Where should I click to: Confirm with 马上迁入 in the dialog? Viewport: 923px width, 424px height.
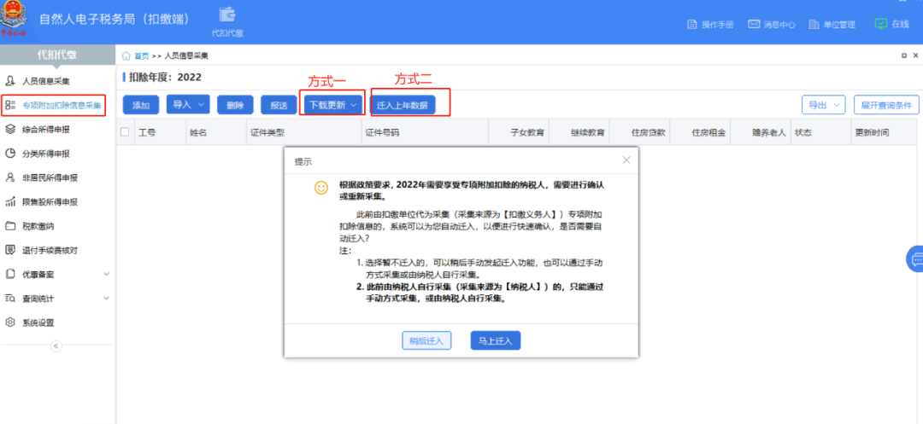pyautogui.click(x=496, y=340)
